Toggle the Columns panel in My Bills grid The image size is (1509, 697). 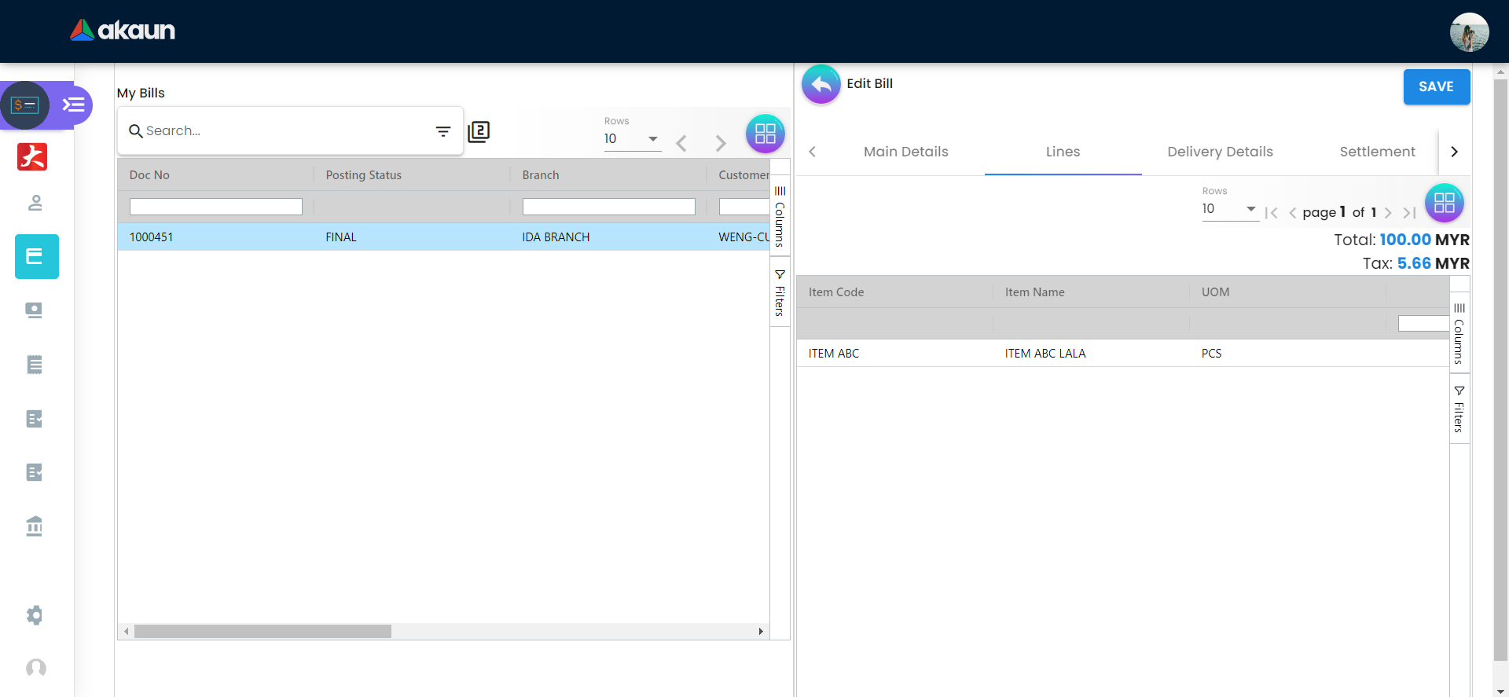tap(780, 216)
